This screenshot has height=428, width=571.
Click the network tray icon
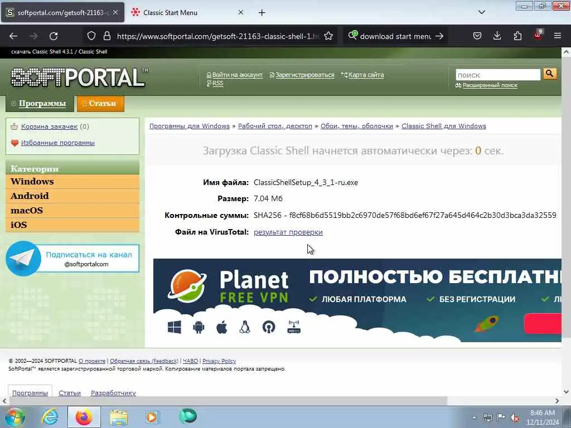(x=487, y=417)
